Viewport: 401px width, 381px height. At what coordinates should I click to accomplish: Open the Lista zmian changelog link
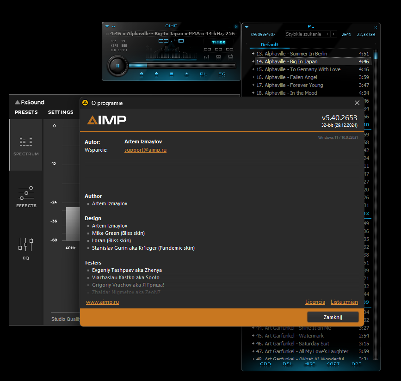tap(344, 302)
